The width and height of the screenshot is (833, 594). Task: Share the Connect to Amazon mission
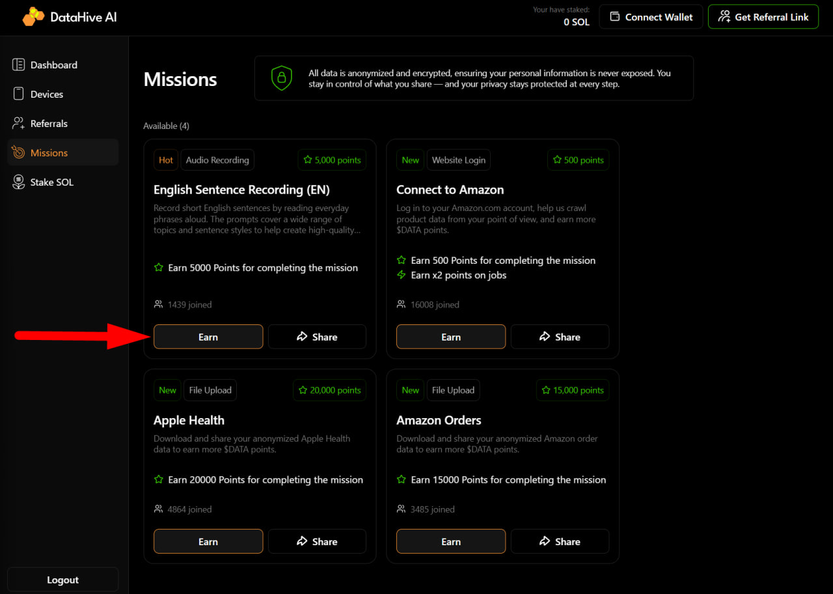click(560, 337)
